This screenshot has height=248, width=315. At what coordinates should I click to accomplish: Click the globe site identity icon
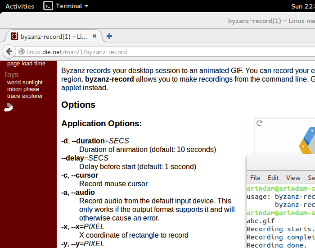[22, 52]
